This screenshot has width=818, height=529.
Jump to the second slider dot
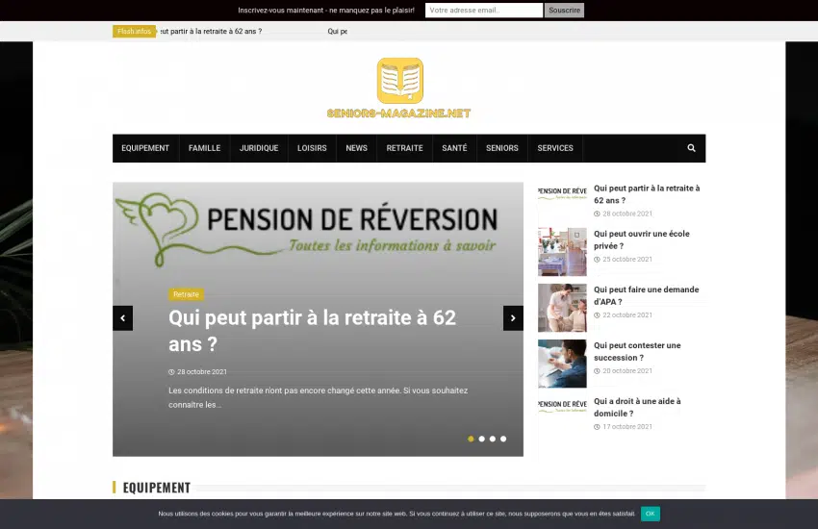[x=481, y=439]
